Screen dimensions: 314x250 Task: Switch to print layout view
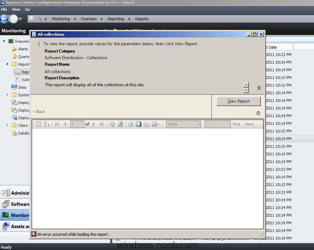click(139, 124)
